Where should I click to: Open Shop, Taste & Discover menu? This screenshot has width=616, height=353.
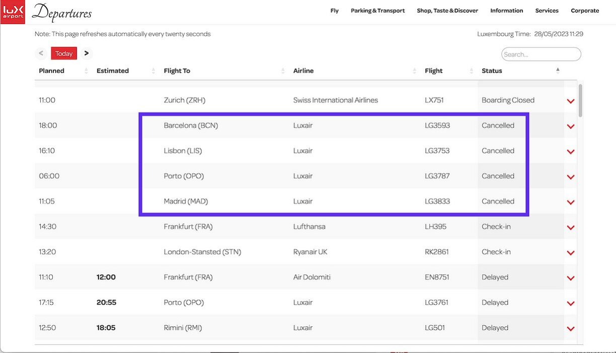[447, 11]
